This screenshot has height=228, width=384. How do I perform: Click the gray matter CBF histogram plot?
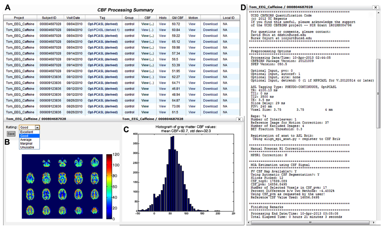tap(186, 173)
